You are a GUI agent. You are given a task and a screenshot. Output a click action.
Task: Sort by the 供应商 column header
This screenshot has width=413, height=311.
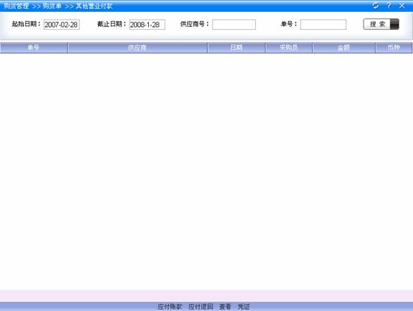(138, 48)
